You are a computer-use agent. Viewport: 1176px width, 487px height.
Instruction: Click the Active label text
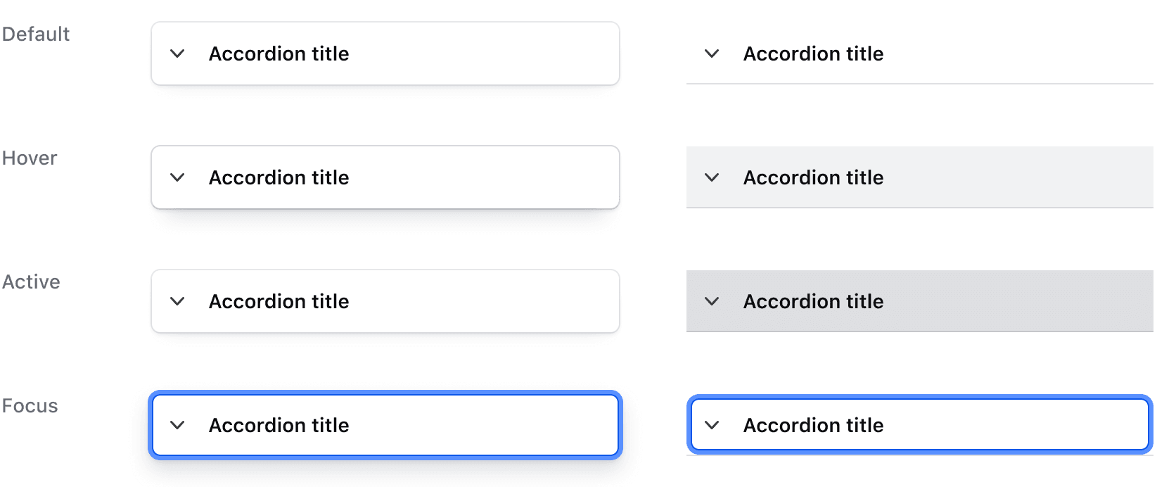(31, 282)
